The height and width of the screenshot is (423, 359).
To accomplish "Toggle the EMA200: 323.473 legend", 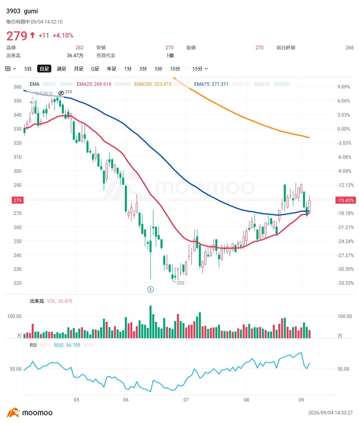I will (x=153, y=84).
